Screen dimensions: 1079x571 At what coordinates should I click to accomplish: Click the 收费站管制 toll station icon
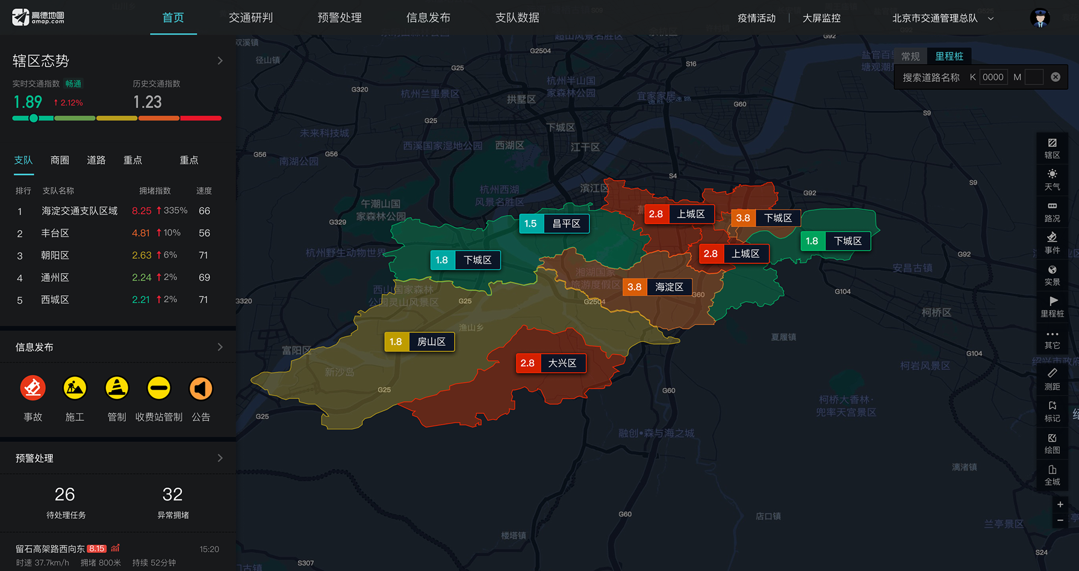tap(159, 388)
